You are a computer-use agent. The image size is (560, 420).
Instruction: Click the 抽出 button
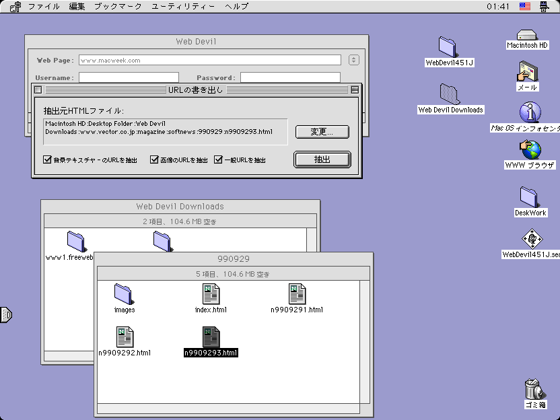(322, 160)
